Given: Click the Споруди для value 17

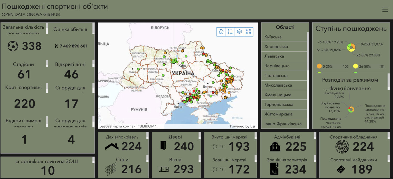Looking at the screenshot, I should 71,104.
